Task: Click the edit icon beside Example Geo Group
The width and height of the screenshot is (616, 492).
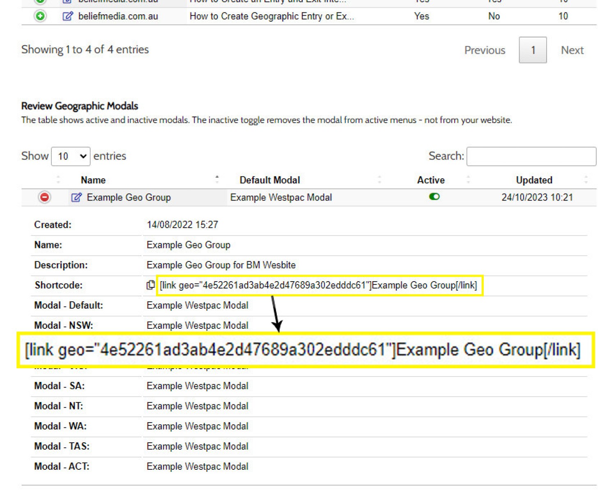Action: 76,198
